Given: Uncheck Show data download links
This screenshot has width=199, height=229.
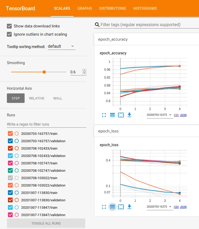Looking at the screenshot, I should (x=10, y=26).
